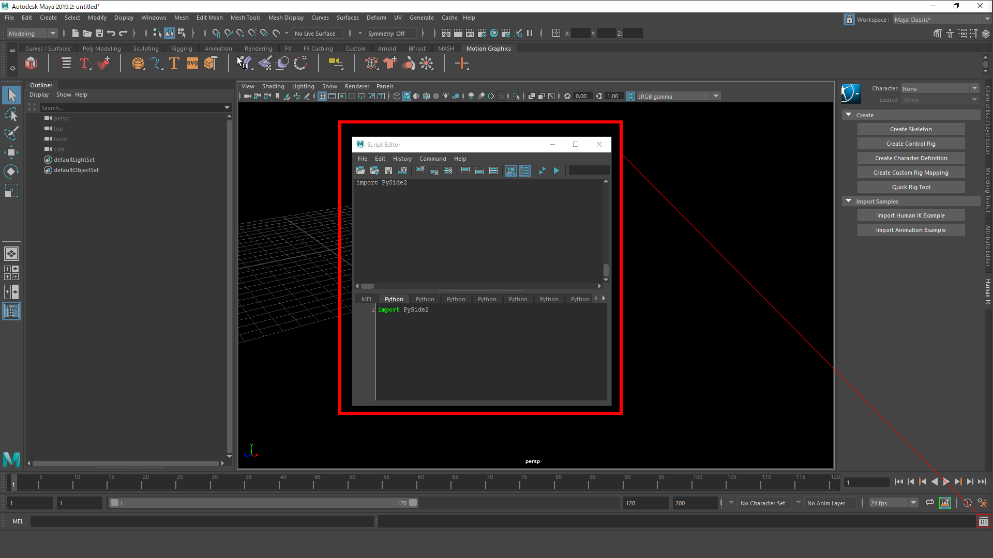Open the History menu in Script Editor

click(402, 159)
